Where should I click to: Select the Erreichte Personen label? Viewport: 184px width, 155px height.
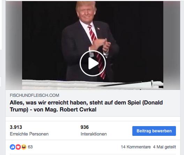[x=29, y=134]
